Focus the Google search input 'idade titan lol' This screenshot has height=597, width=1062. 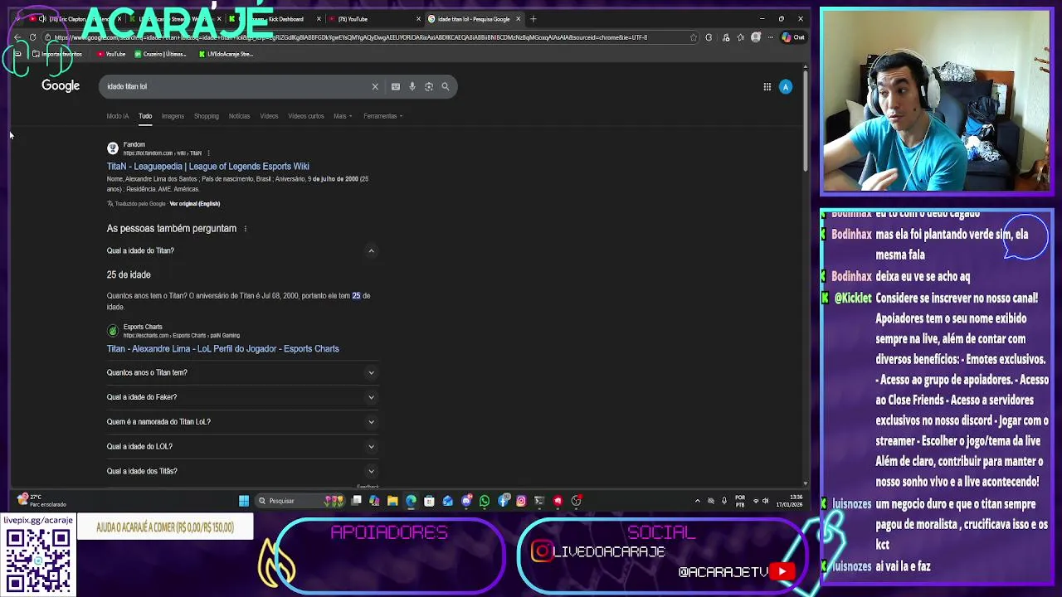pos(236,86)
